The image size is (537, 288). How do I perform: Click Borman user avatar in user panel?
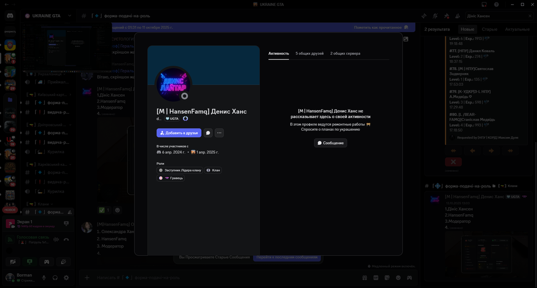pos(10,278)
